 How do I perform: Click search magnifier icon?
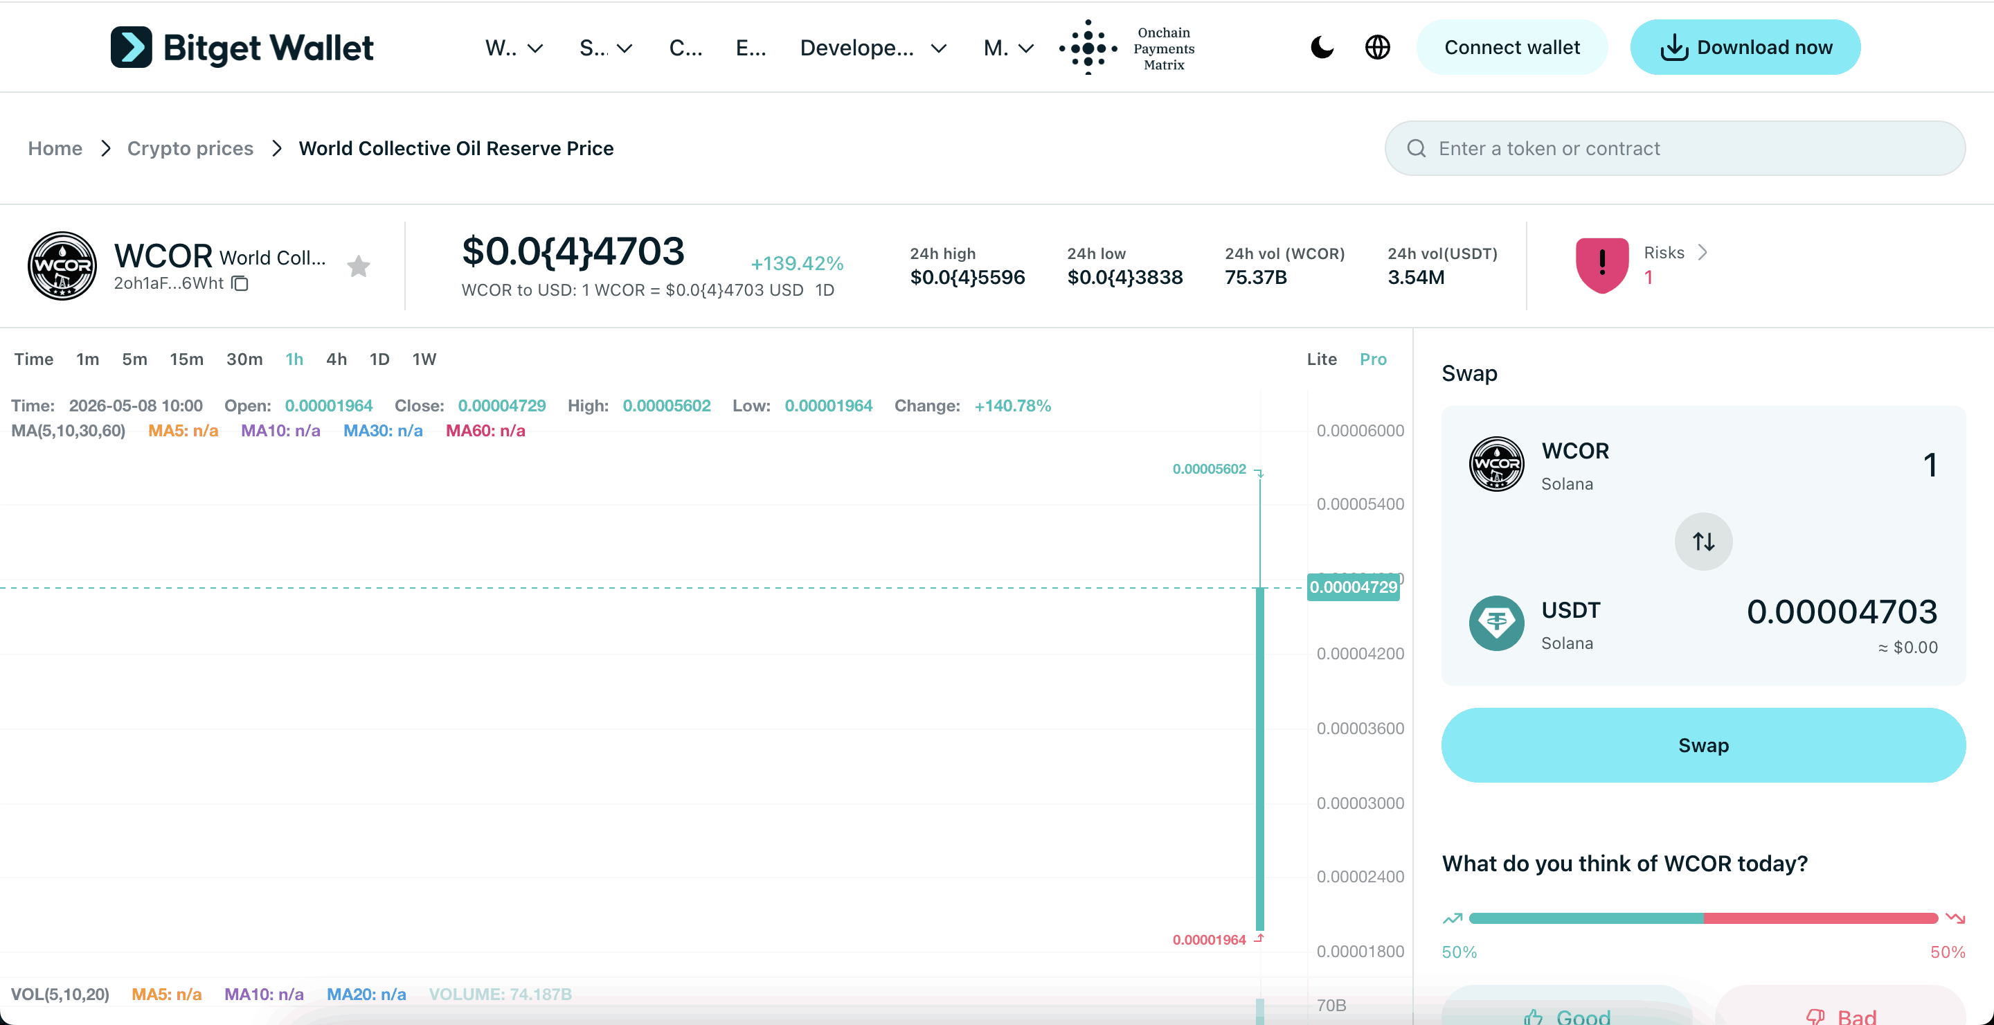1416,148
